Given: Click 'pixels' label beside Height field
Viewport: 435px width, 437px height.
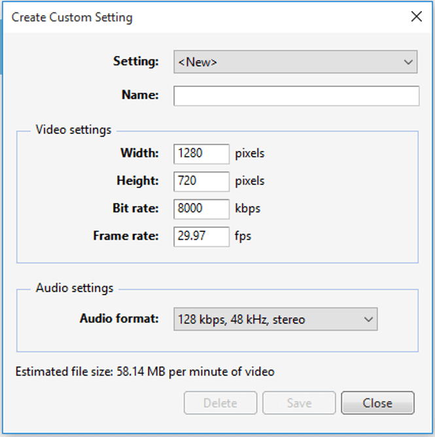Looking at the screenshot, I should (x=250, y=181).
